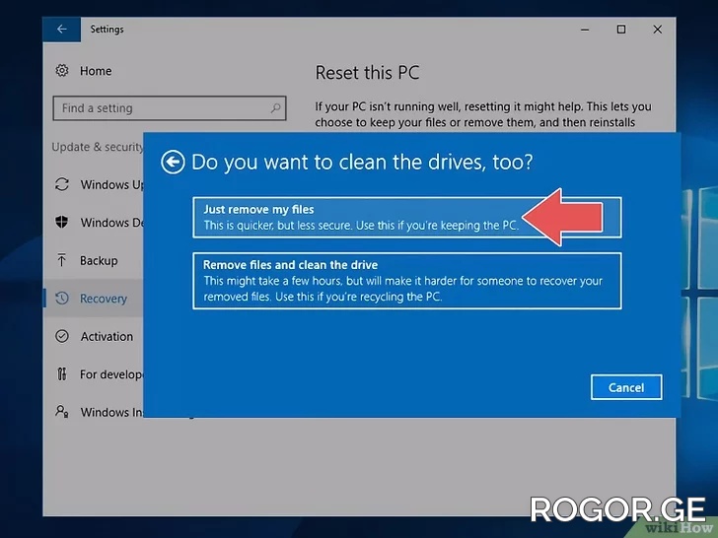The width and height of the screenshot is (718, 538).
Task: Click the Windows Insider person icon
Action: (62, 411)
